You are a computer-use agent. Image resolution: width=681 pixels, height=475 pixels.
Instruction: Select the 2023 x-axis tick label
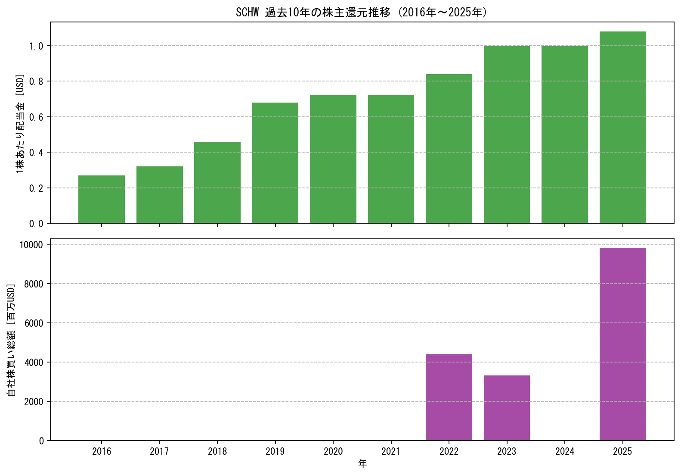tap(507, 451)
